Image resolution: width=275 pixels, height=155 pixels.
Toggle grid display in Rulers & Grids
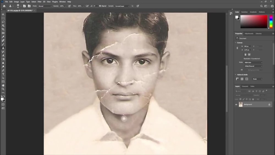242,79
